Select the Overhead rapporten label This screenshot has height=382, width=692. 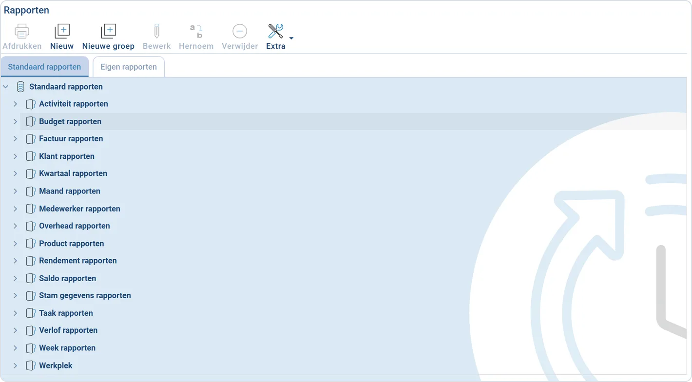pos(75,226)
